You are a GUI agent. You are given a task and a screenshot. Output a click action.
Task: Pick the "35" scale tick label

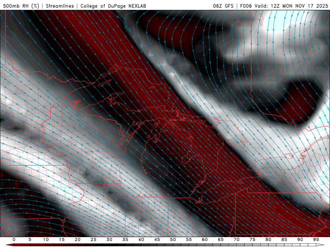[x=125, y=240]
